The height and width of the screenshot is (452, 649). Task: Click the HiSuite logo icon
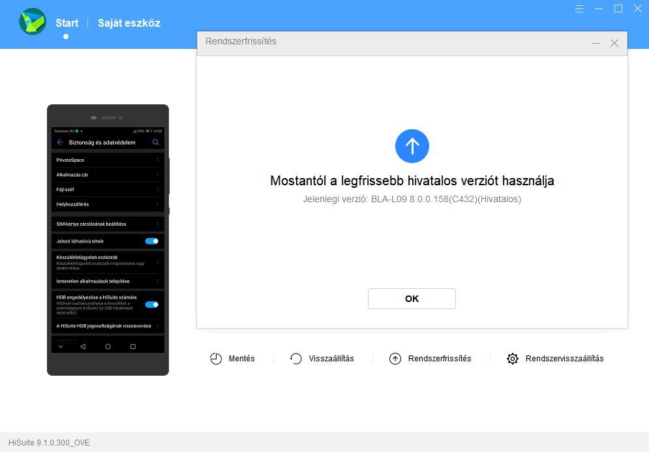(x=32, y=22)
